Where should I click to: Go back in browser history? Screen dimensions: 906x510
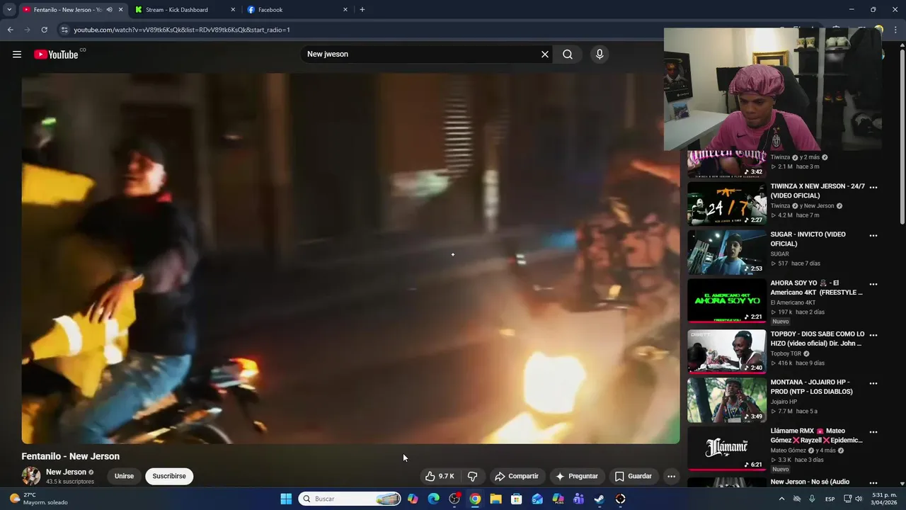(10, 30)
